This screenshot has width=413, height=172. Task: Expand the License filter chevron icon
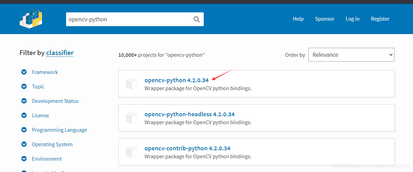24,116
